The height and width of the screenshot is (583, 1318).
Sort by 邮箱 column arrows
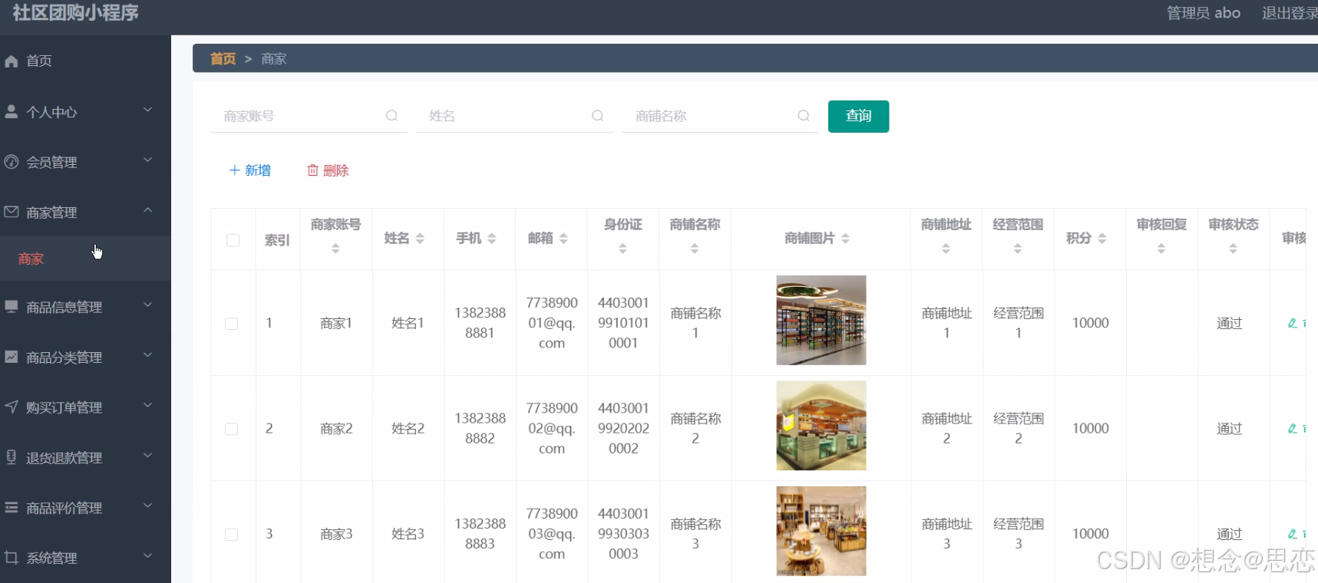(563, 239)
